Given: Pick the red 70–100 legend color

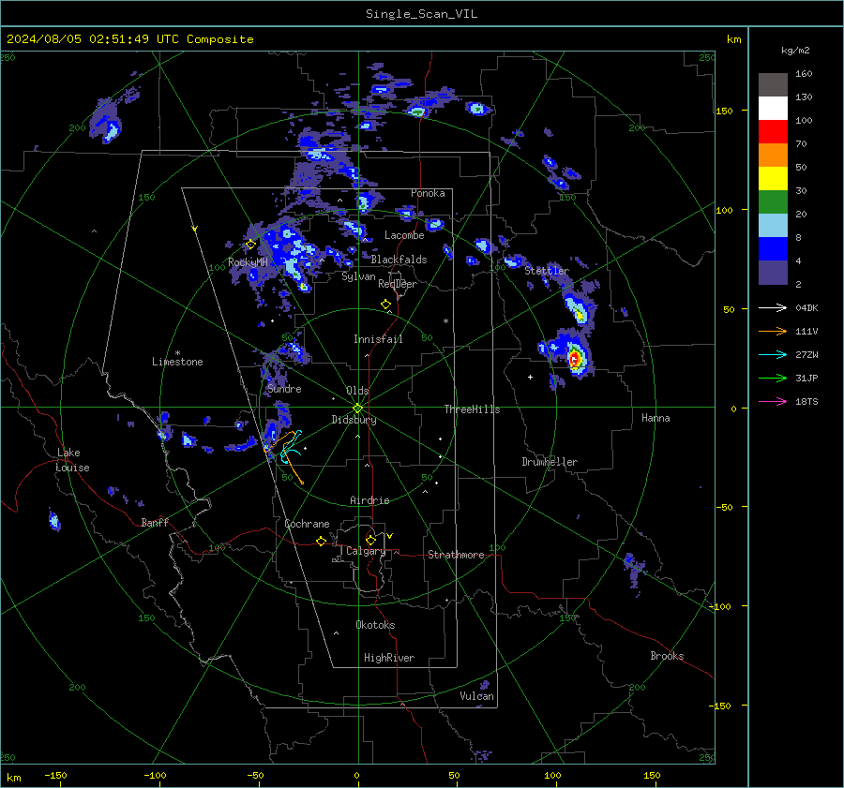Looking at the screenshot, I should pos(773,132).
